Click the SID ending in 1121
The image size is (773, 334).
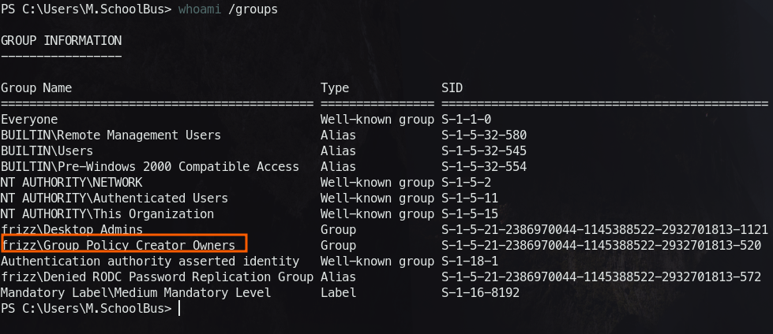pos(604,229)
